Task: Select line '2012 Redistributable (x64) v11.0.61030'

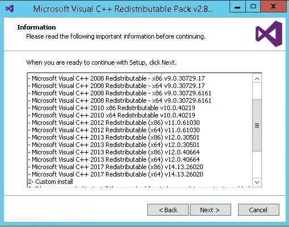Action: 114,130
